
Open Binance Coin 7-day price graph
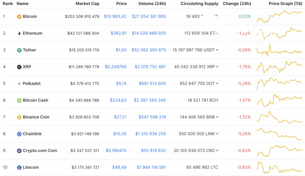point(279,117)
